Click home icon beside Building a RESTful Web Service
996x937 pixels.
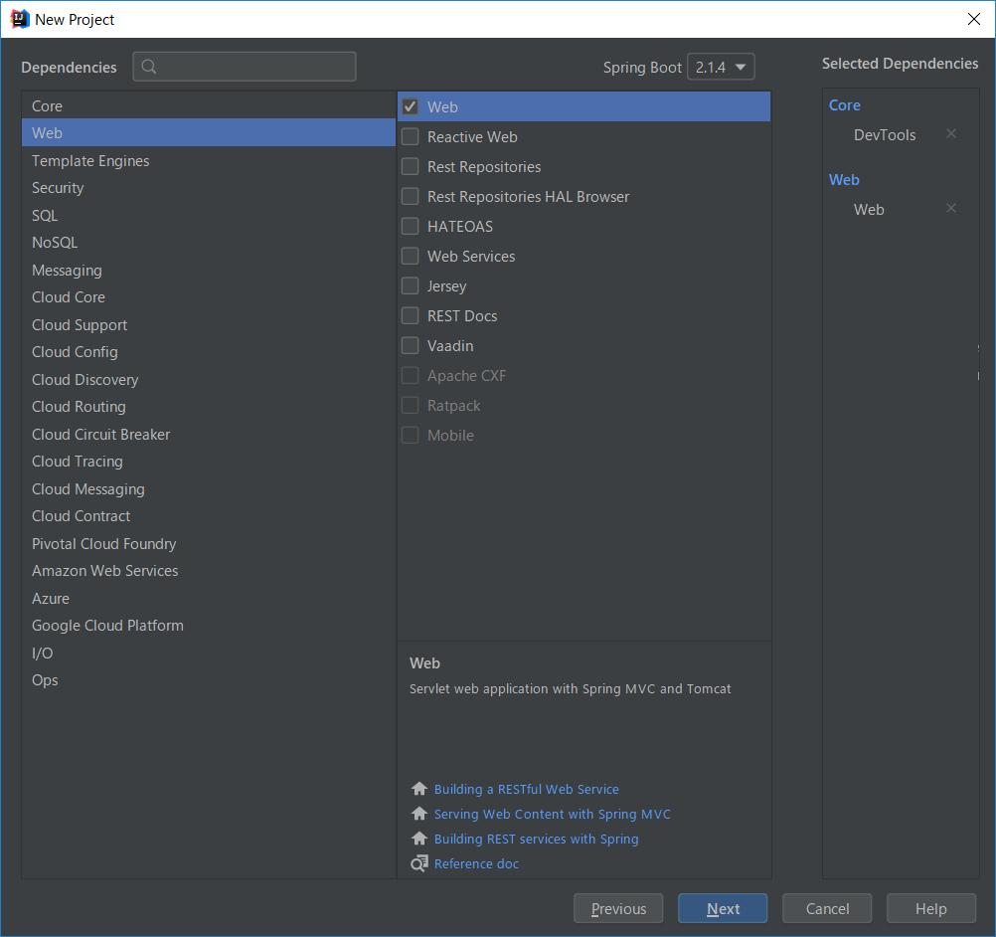click(419, 789)
